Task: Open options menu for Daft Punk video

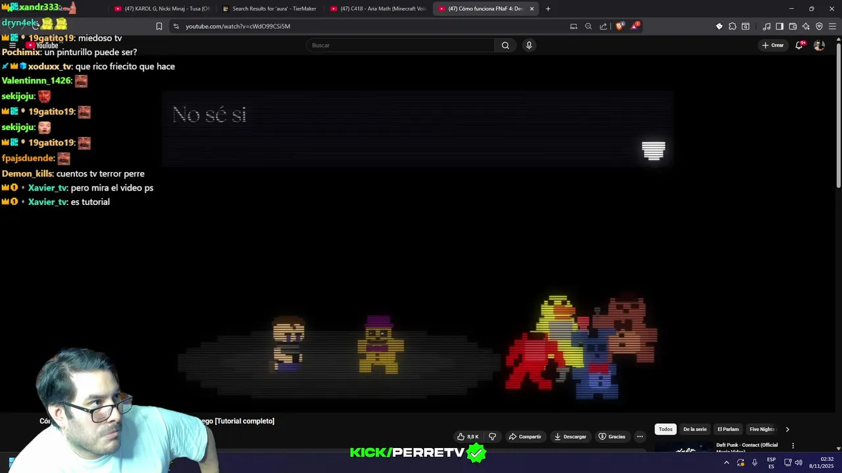Action: pyautogui.click(x=793, y=445)
